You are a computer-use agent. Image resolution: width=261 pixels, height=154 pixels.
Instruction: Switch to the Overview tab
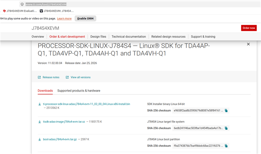point(38,37)
